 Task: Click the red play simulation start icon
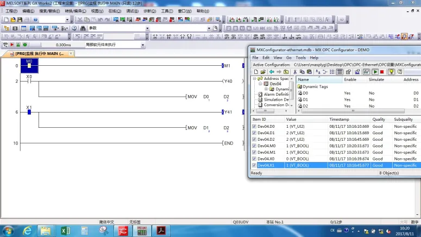[x=12, y=45]
